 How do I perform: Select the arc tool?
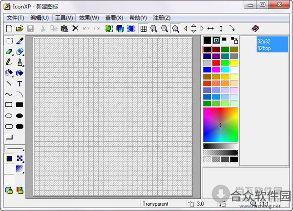(20, 95)
